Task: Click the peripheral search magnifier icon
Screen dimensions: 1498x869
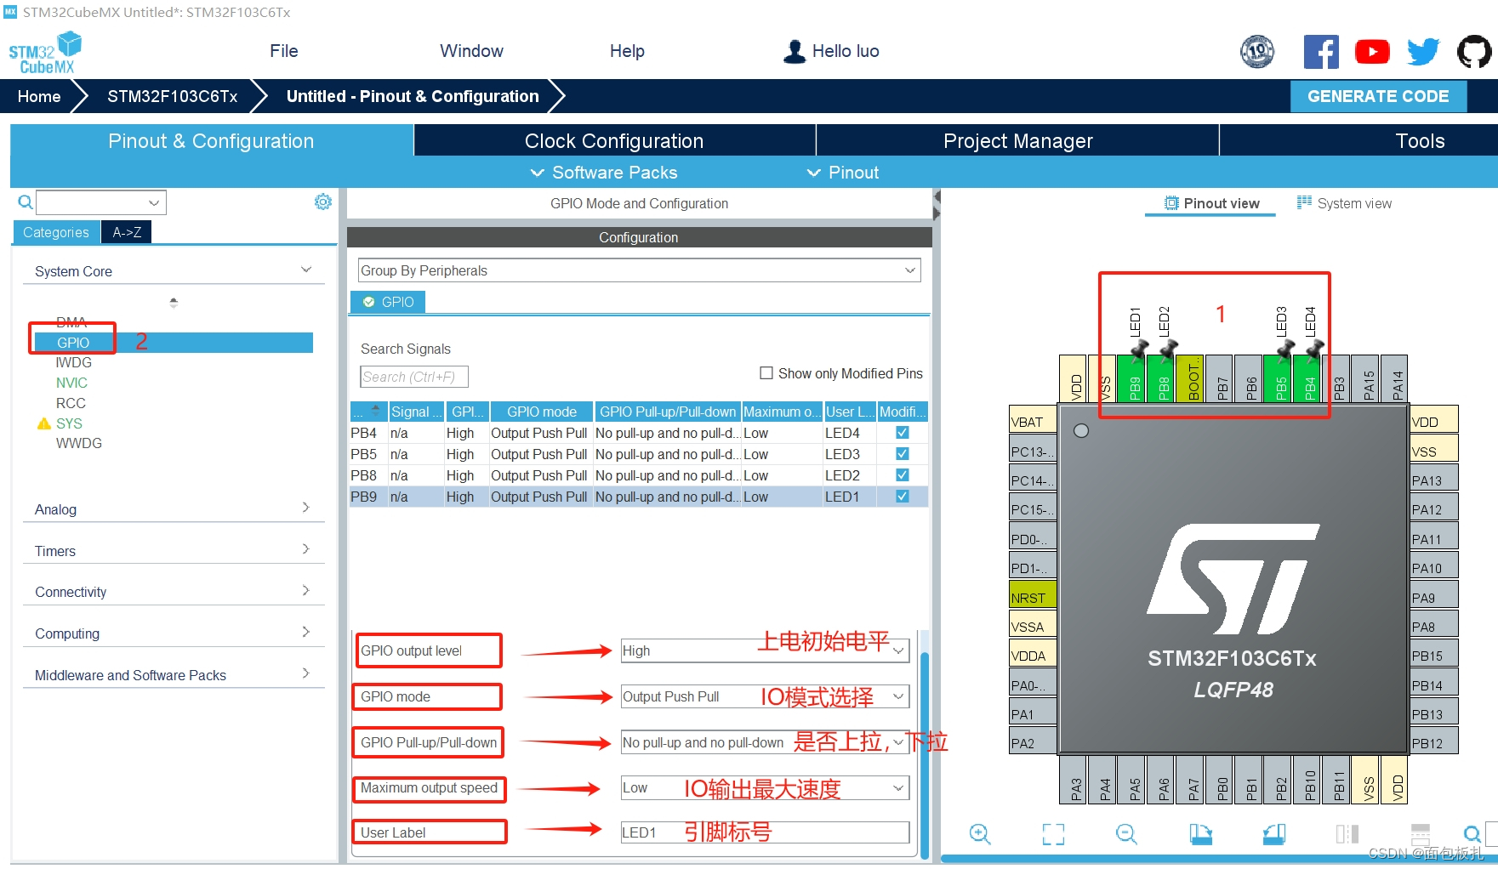Action: point(26,202)
